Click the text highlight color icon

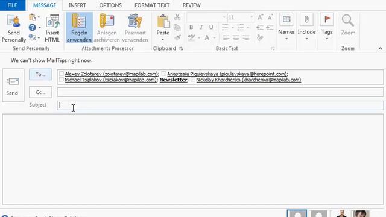click(192, 37)
